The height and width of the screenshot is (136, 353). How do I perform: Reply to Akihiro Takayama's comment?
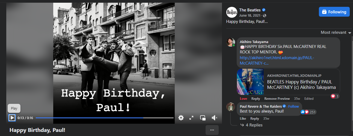[256, 99]
